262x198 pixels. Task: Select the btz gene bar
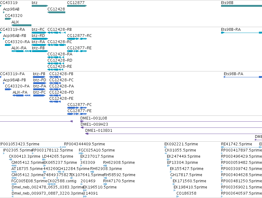click(40, 6)
